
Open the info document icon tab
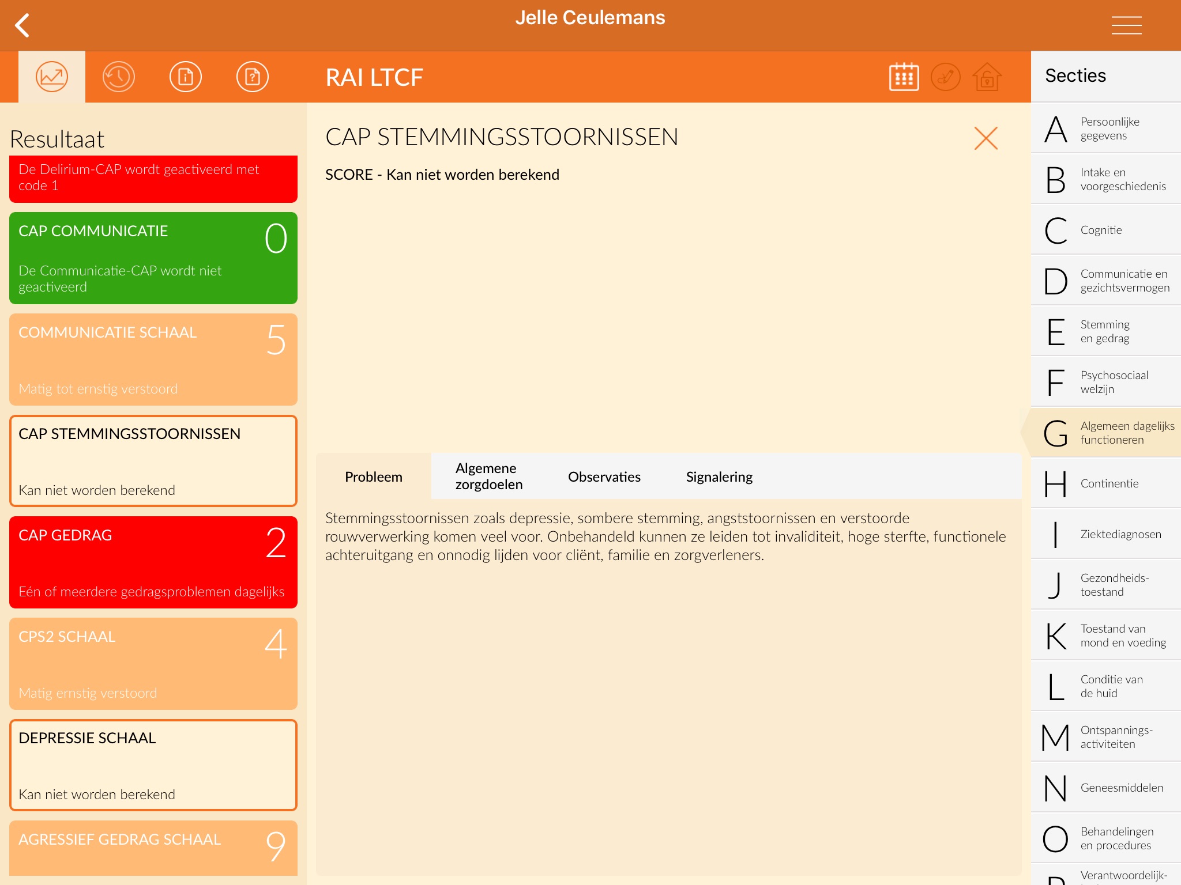(186, 77)
